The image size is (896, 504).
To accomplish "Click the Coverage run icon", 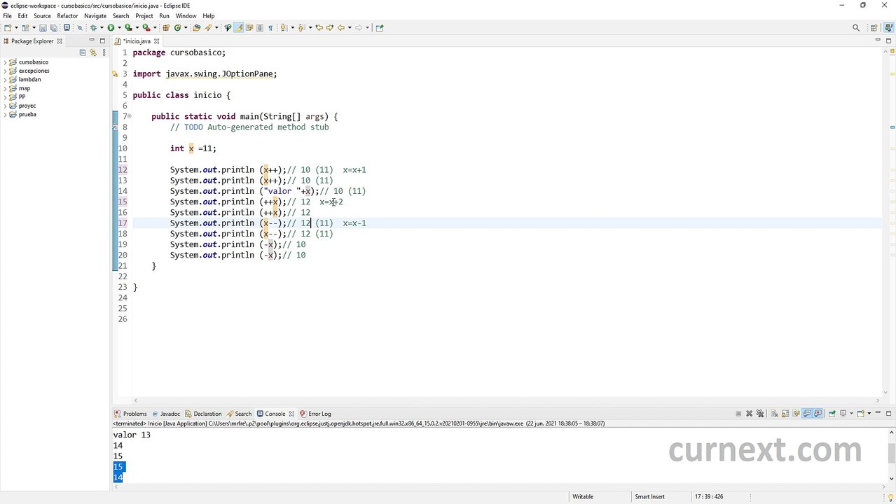I will click(128, 28).
